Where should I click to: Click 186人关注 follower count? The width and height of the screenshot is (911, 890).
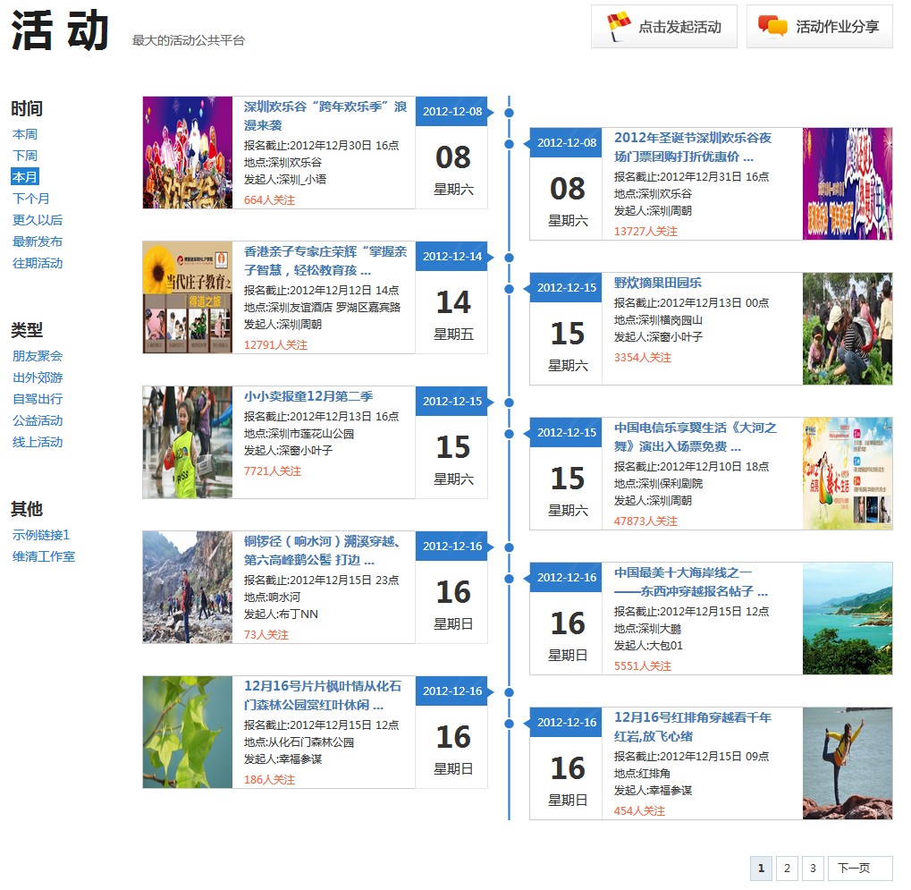pyautogui.click(x=270, y=780)
